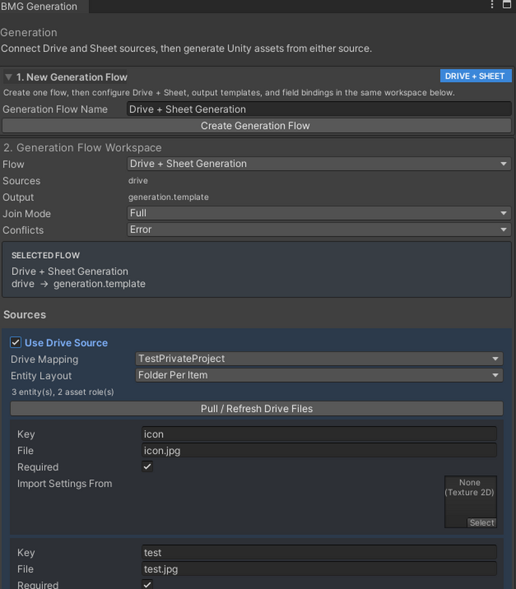Toggle Required checkbox for icon.jpg
Viewport: 516px width, 589px height.
point(148,467)
